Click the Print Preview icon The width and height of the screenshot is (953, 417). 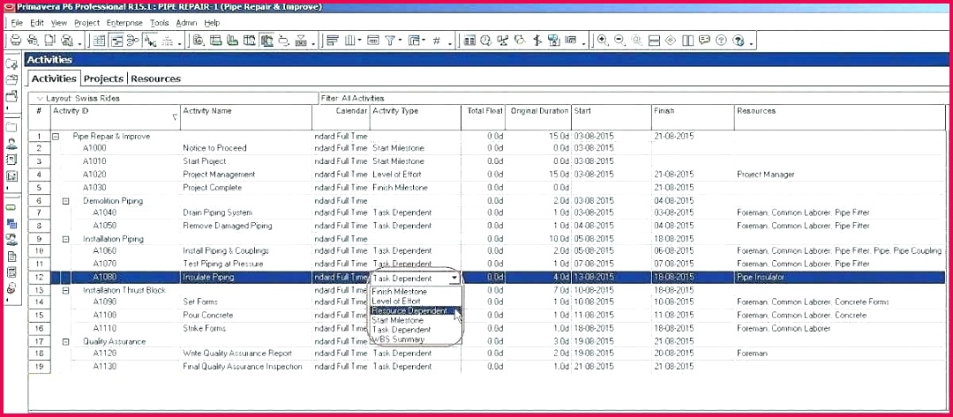pos(33,41)
